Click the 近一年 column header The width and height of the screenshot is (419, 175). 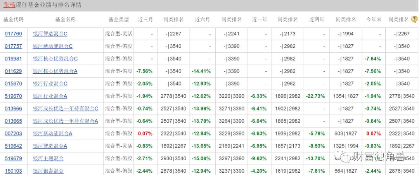(x=260, y=19)
